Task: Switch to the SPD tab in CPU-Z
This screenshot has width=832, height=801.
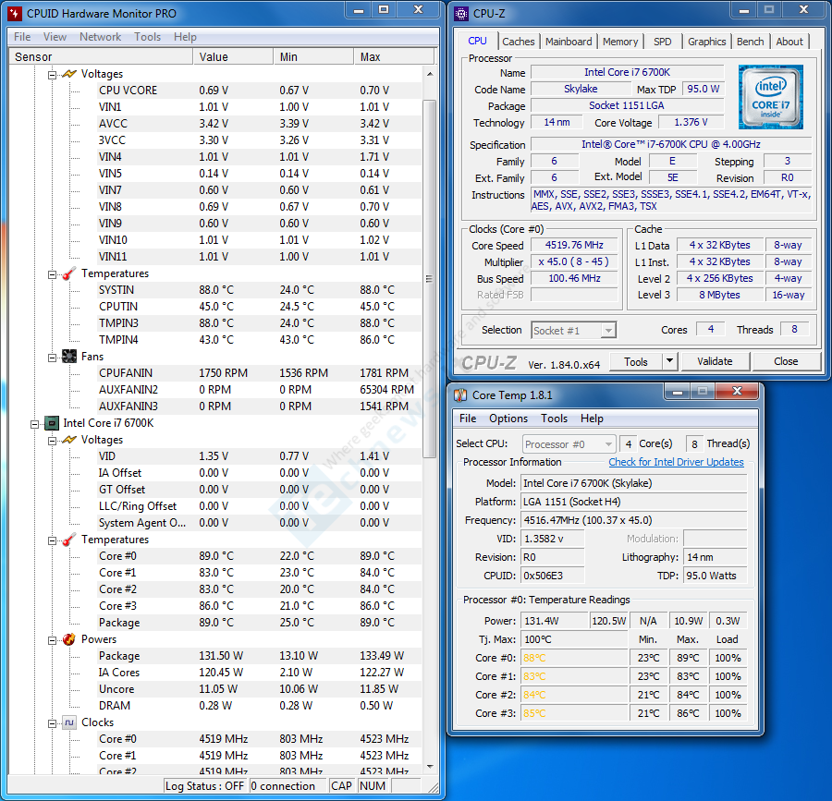Action: coord(662,42)
